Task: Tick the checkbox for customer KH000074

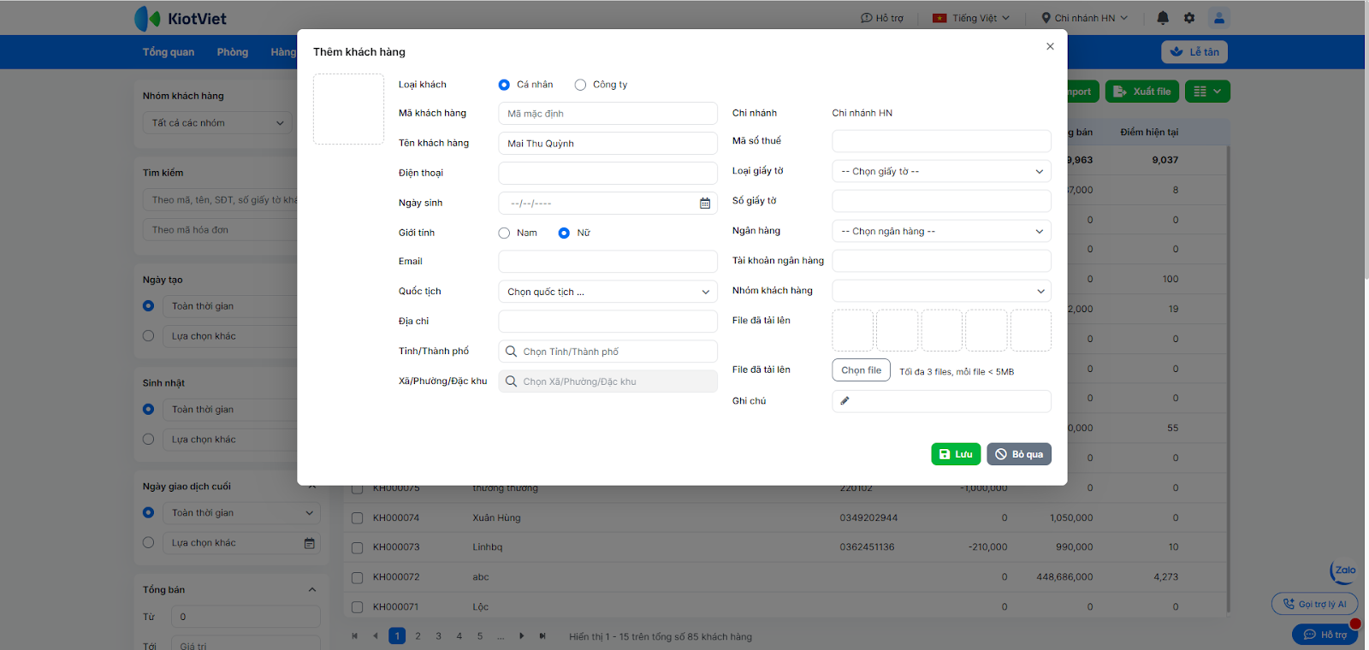Action: 357,518
